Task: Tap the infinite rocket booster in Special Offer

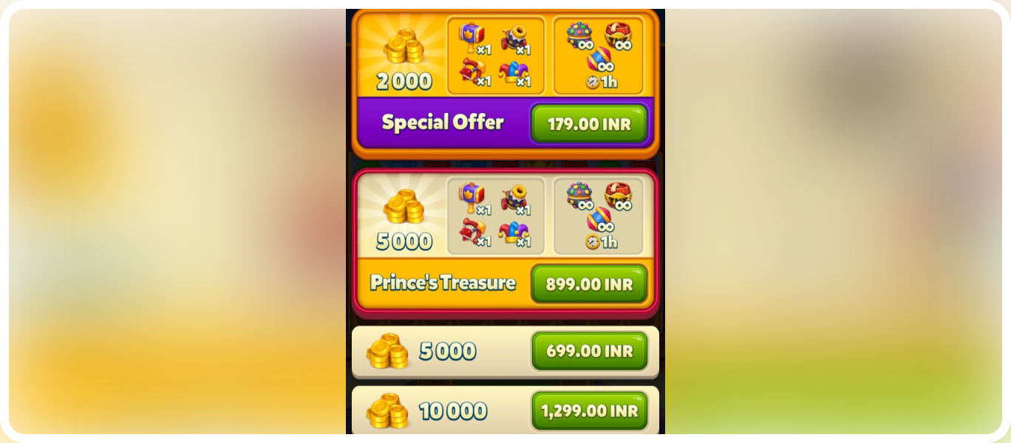Action: click(600, 59)
